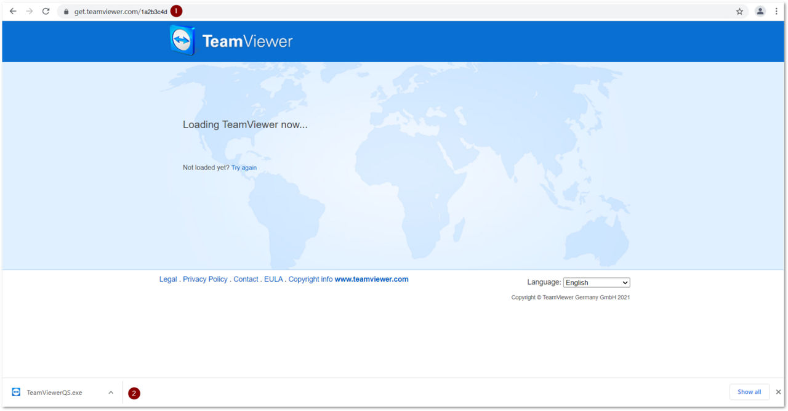Image resolution: width=788 pixels, height=411 pixels.
Task: Reload the TeamViewer download page
Action: point(46,11)
